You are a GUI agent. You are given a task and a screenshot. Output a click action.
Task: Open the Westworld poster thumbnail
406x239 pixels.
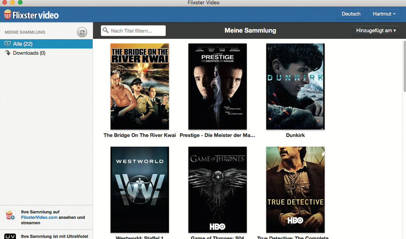[139, 189]
